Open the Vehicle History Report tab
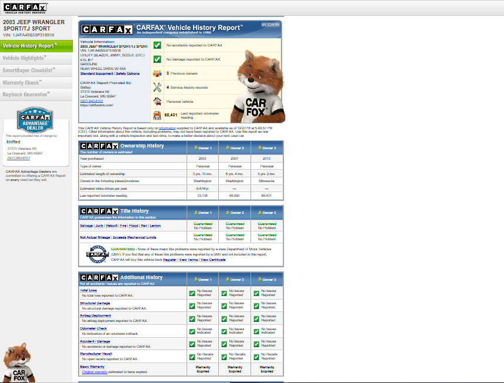Image resolution: width=504 pixels, height=383 pixels. pos(36,46)
